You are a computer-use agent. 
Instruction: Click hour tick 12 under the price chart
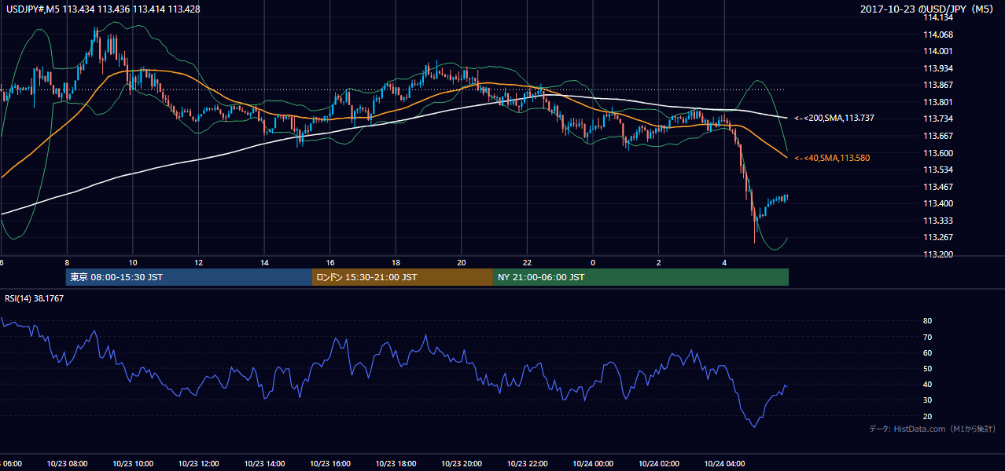point(199,262)
